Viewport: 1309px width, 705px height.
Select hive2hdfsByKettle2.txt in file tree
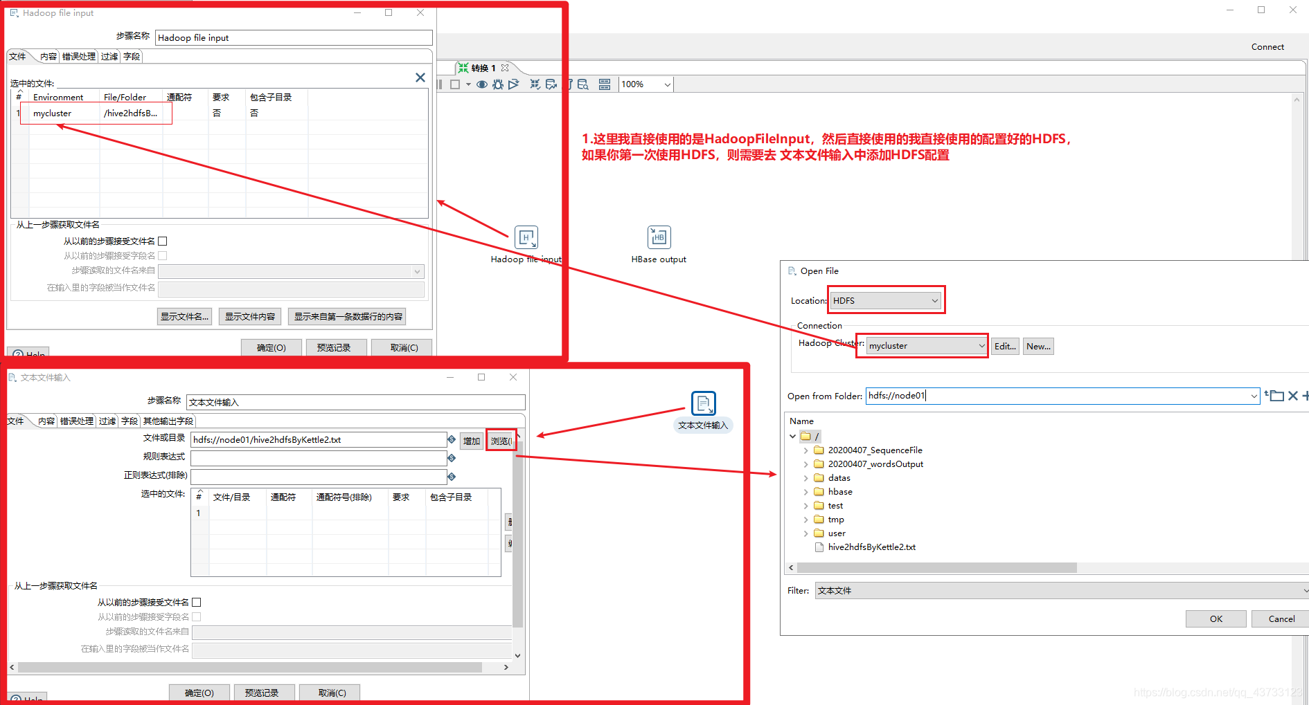pos(871,547)
